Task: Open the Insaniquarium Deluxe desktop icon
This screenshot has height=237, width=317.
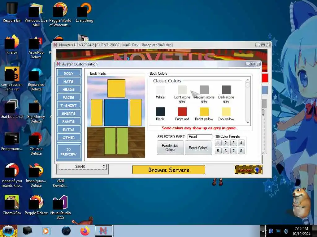Action: point(36,175)
